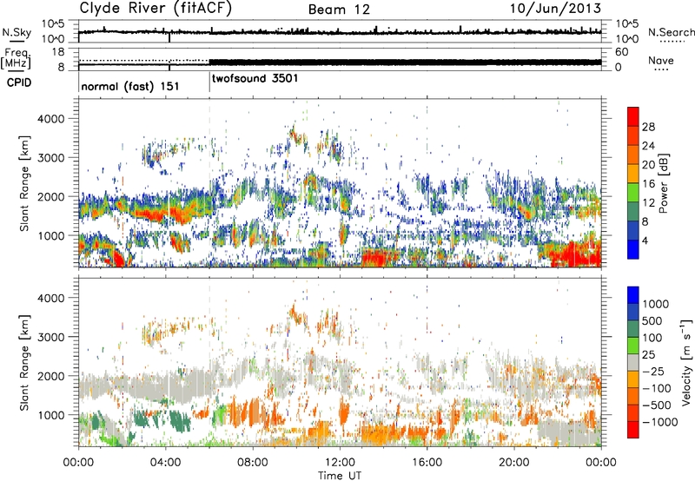Click the 'N.Search' legend label
695x481 pixels.
[x=671, y=32]
